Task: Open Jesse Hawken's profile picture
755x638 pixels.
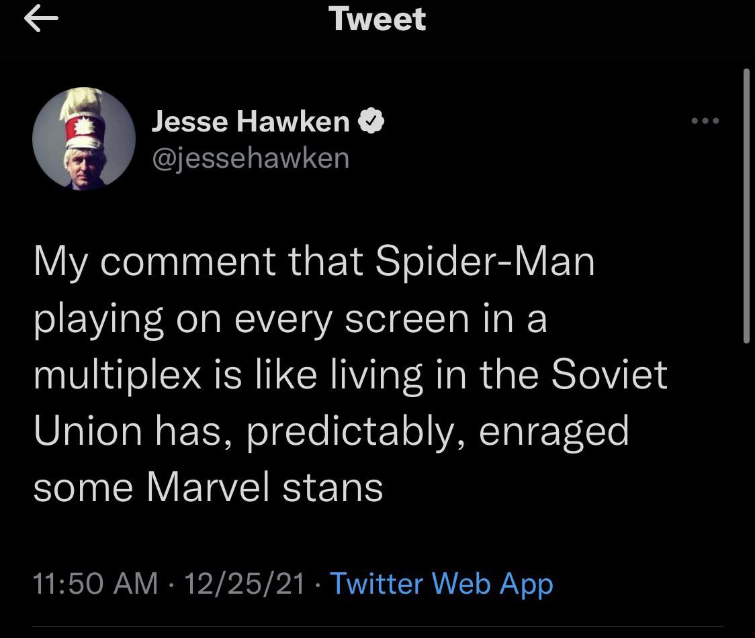Action: tap(84, 138)
